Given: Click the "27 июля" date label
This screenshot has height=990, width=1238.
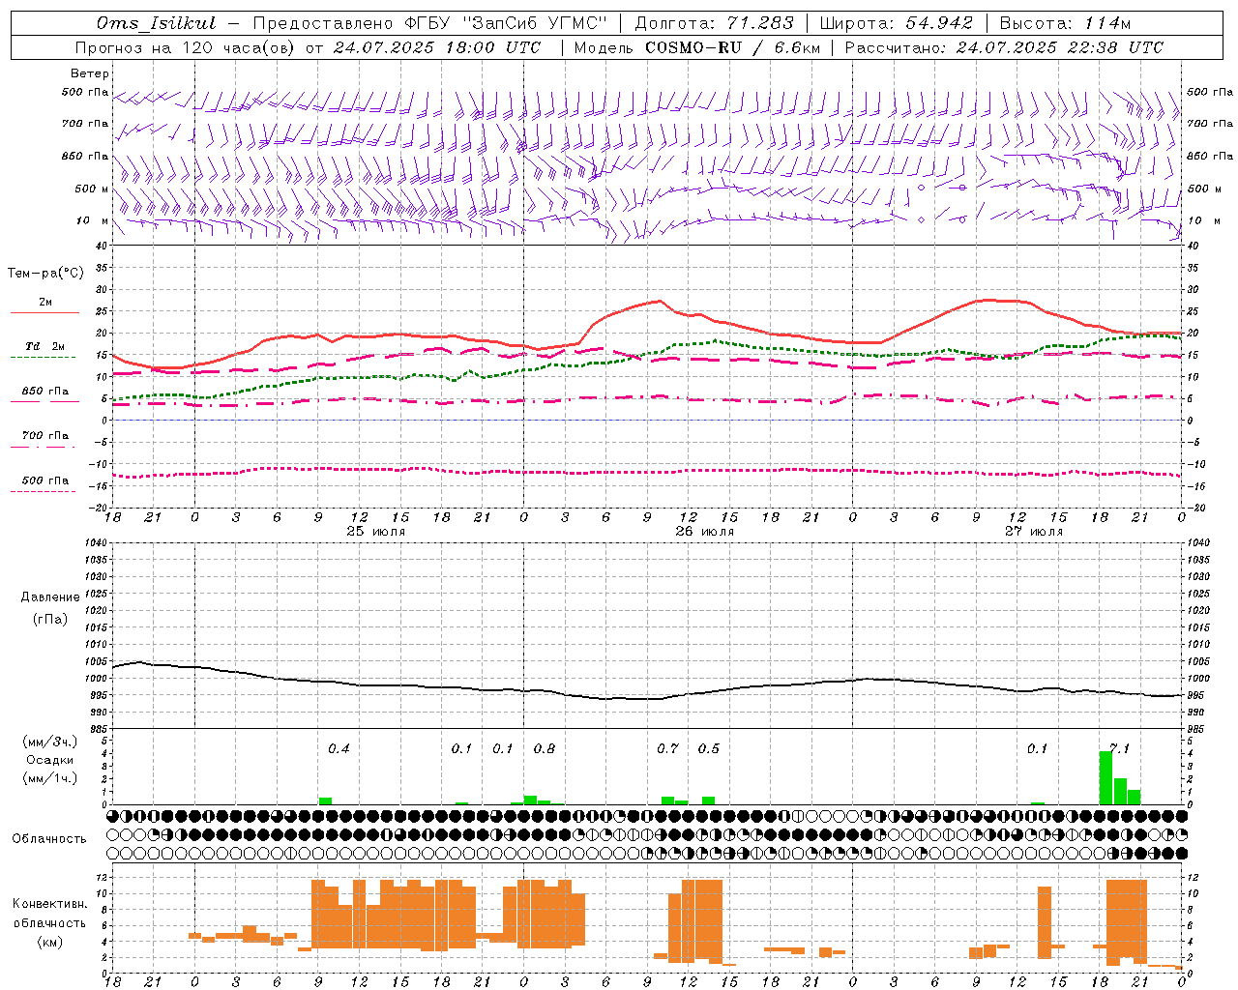Looking at the screenshot, I should [x=1034, y=532].
